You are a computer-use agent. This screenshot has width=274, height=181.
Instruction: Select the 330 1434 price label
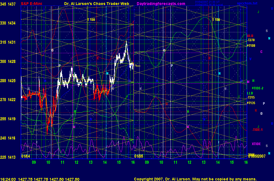pos(8,23)
